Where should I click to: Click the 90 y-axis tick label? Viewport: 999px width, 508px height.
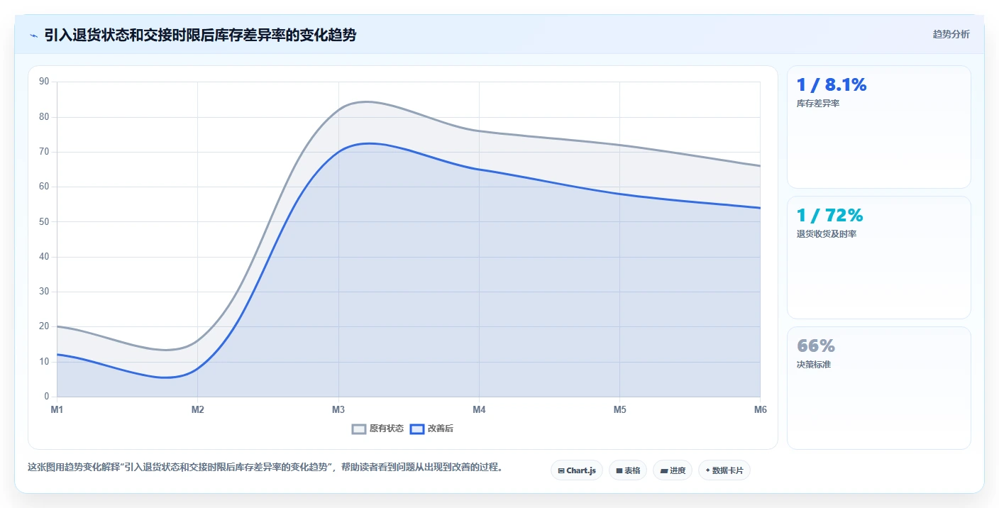44,82
